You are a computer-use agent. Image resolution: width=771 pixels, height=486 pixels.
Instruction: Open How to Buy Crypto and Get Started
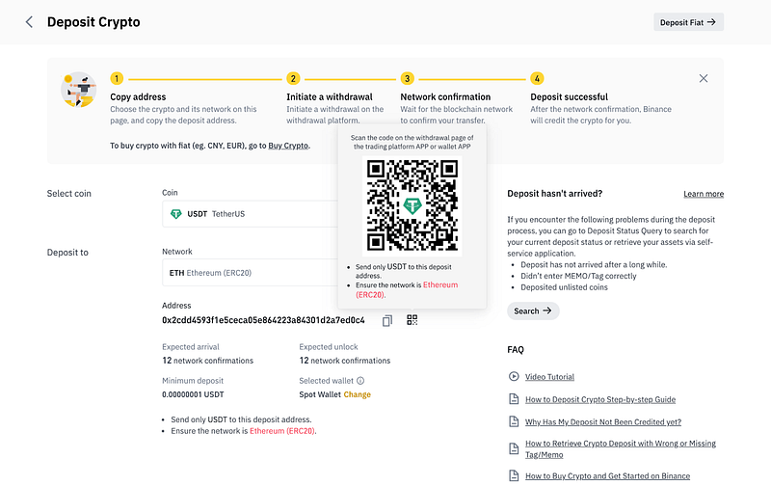tap(607, 476)
